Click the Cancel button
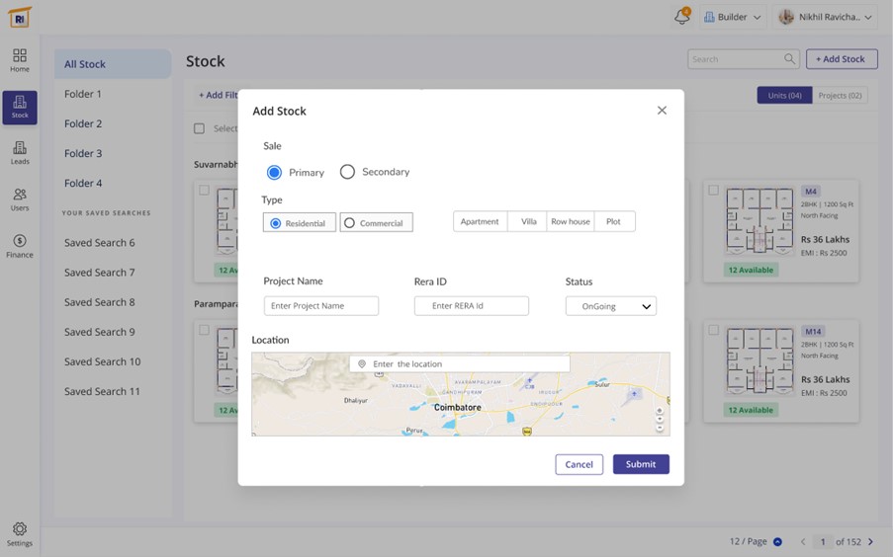The image size is (893, 557). (x=579, y=464)
